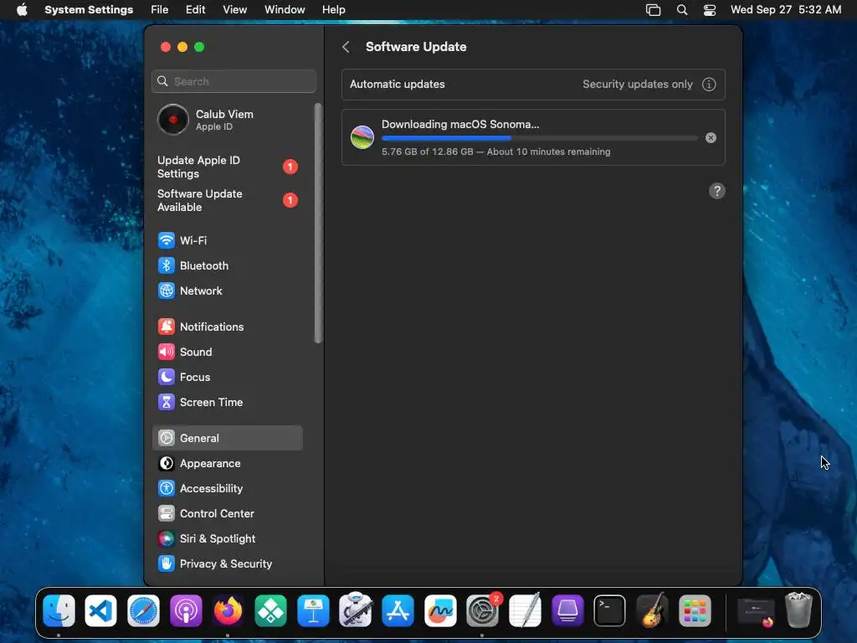The height and width of the screenshot is (643, 857).
Task: Open Update Apple ID Settings
Action: (228, 167)
